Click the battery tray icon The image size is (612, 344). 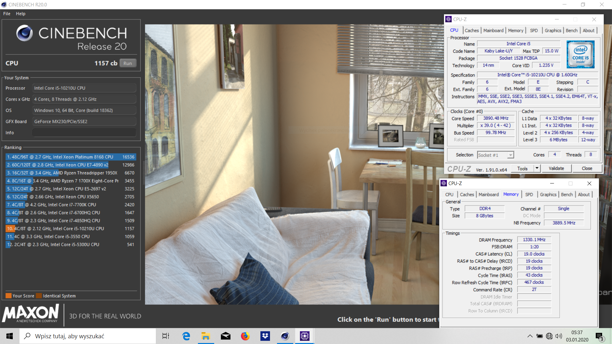(x=539, y=336)
